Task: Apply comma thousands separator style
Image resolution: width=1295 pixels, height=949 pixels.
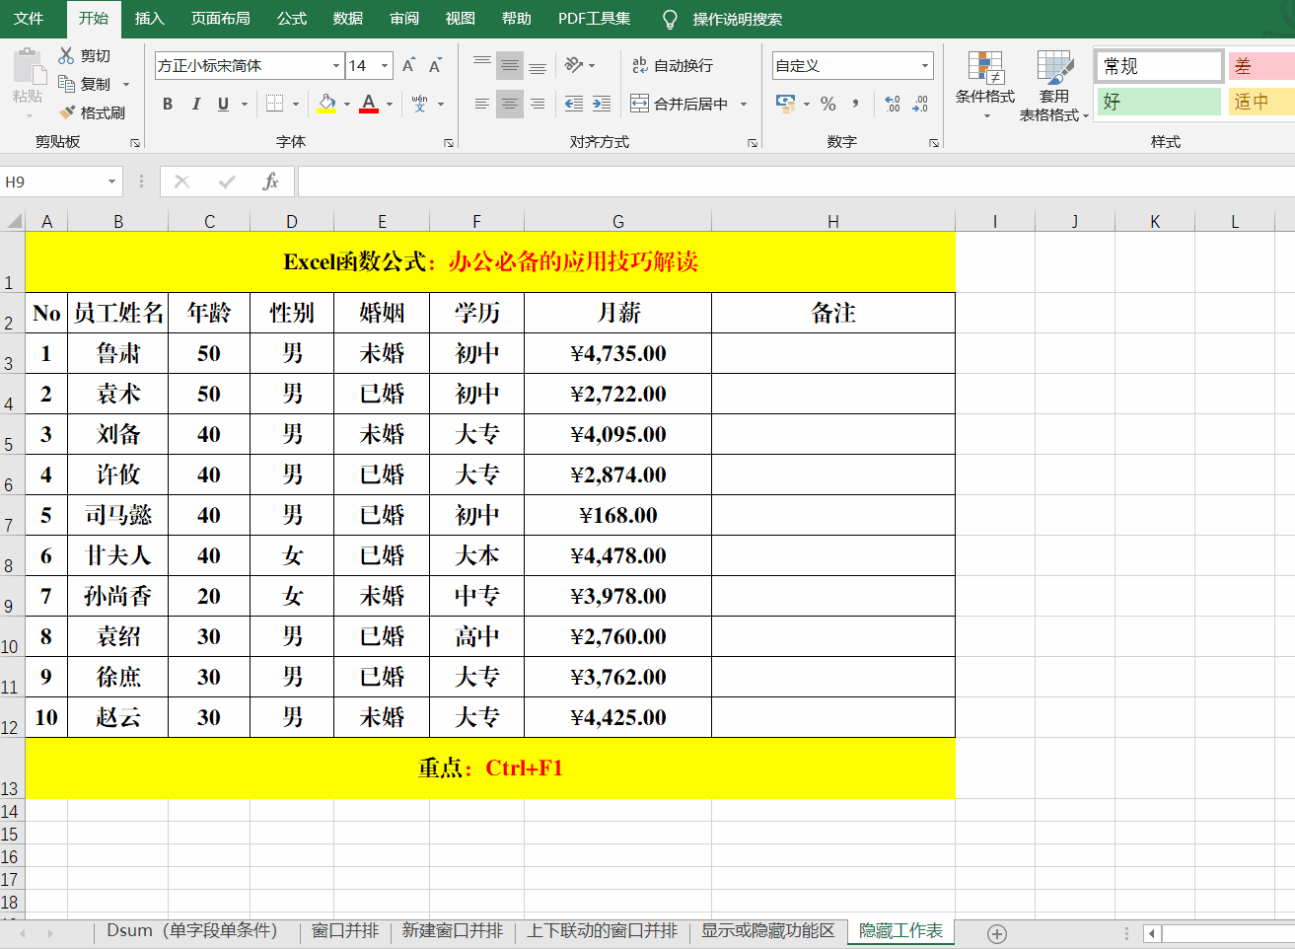Action: coord(855,104)
